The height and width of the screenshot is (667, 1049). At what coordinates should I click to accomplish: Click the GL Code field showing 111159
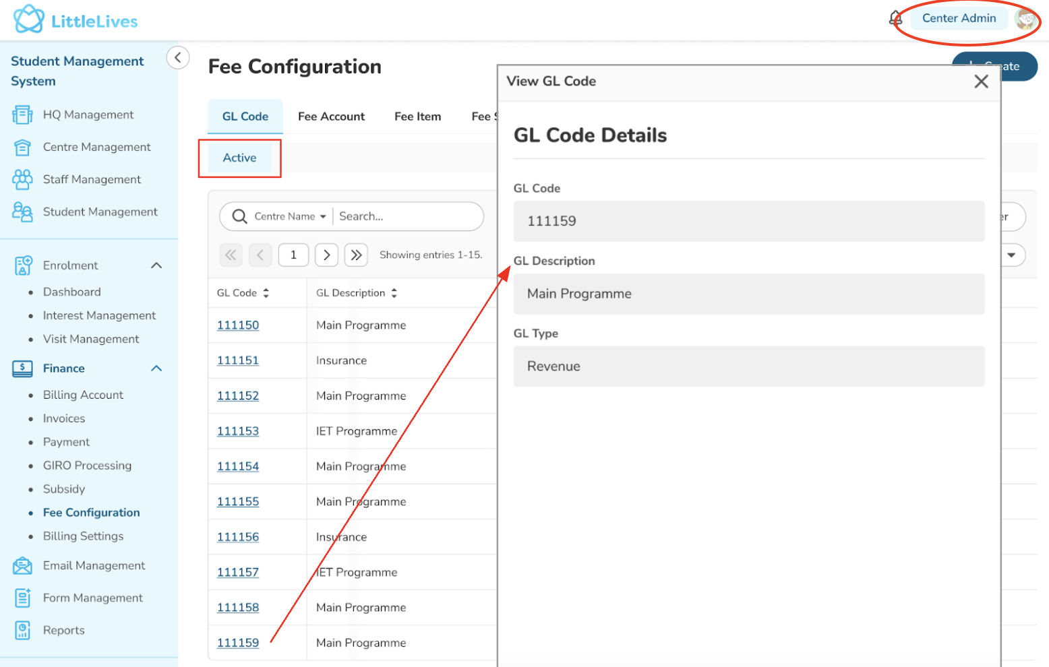coord(748,221)
